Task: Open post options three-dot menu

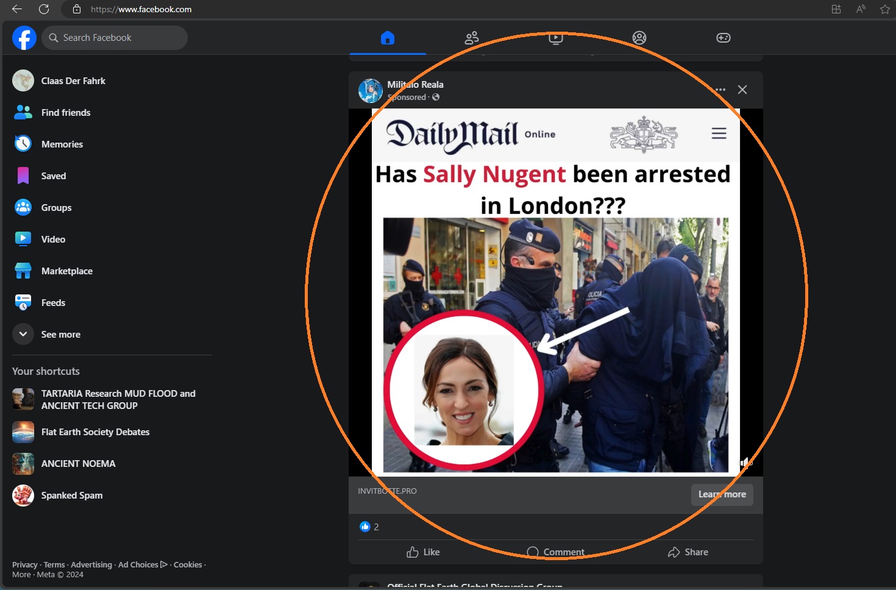Action: 720,90
